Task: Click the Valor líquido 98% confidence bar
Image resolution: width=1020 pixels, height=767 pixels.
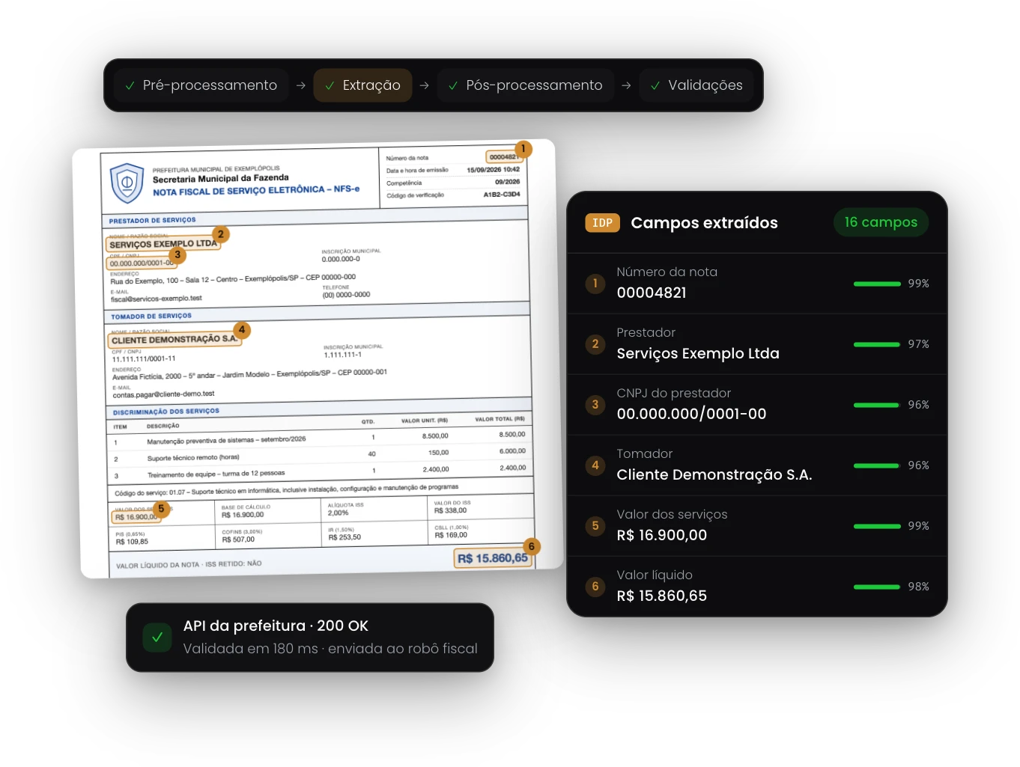Action: coord(877,587)
